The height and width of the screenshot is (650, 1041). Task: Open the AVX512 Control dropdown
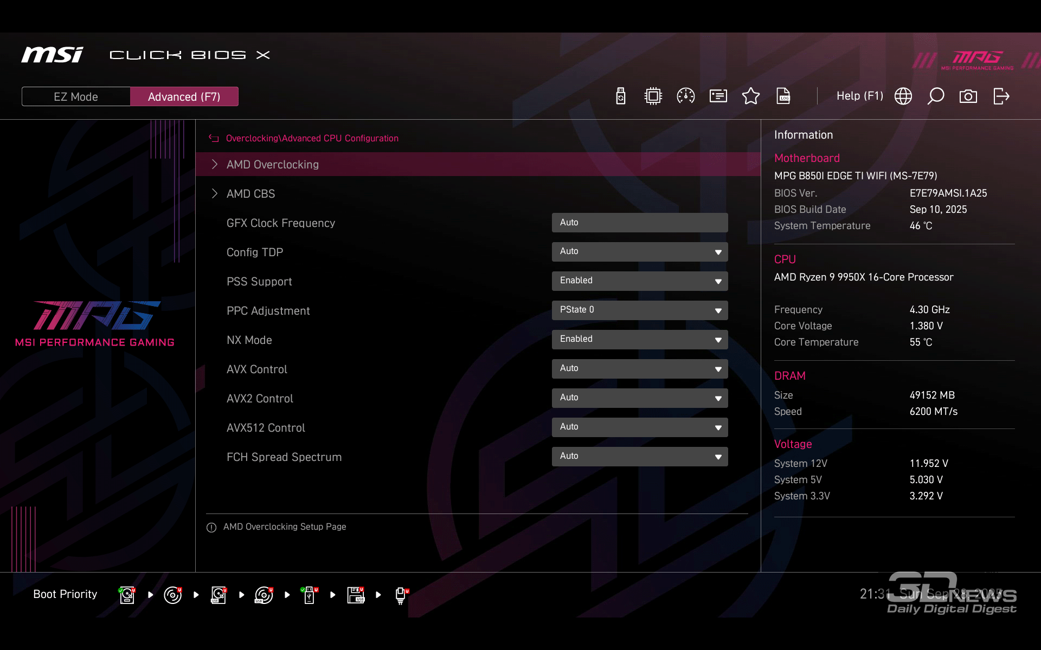click(x=639, y=427)
